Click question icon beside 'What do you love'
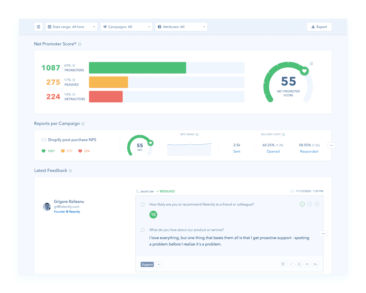The width and height of the screenshot is (366, 293). pos(143,230)
